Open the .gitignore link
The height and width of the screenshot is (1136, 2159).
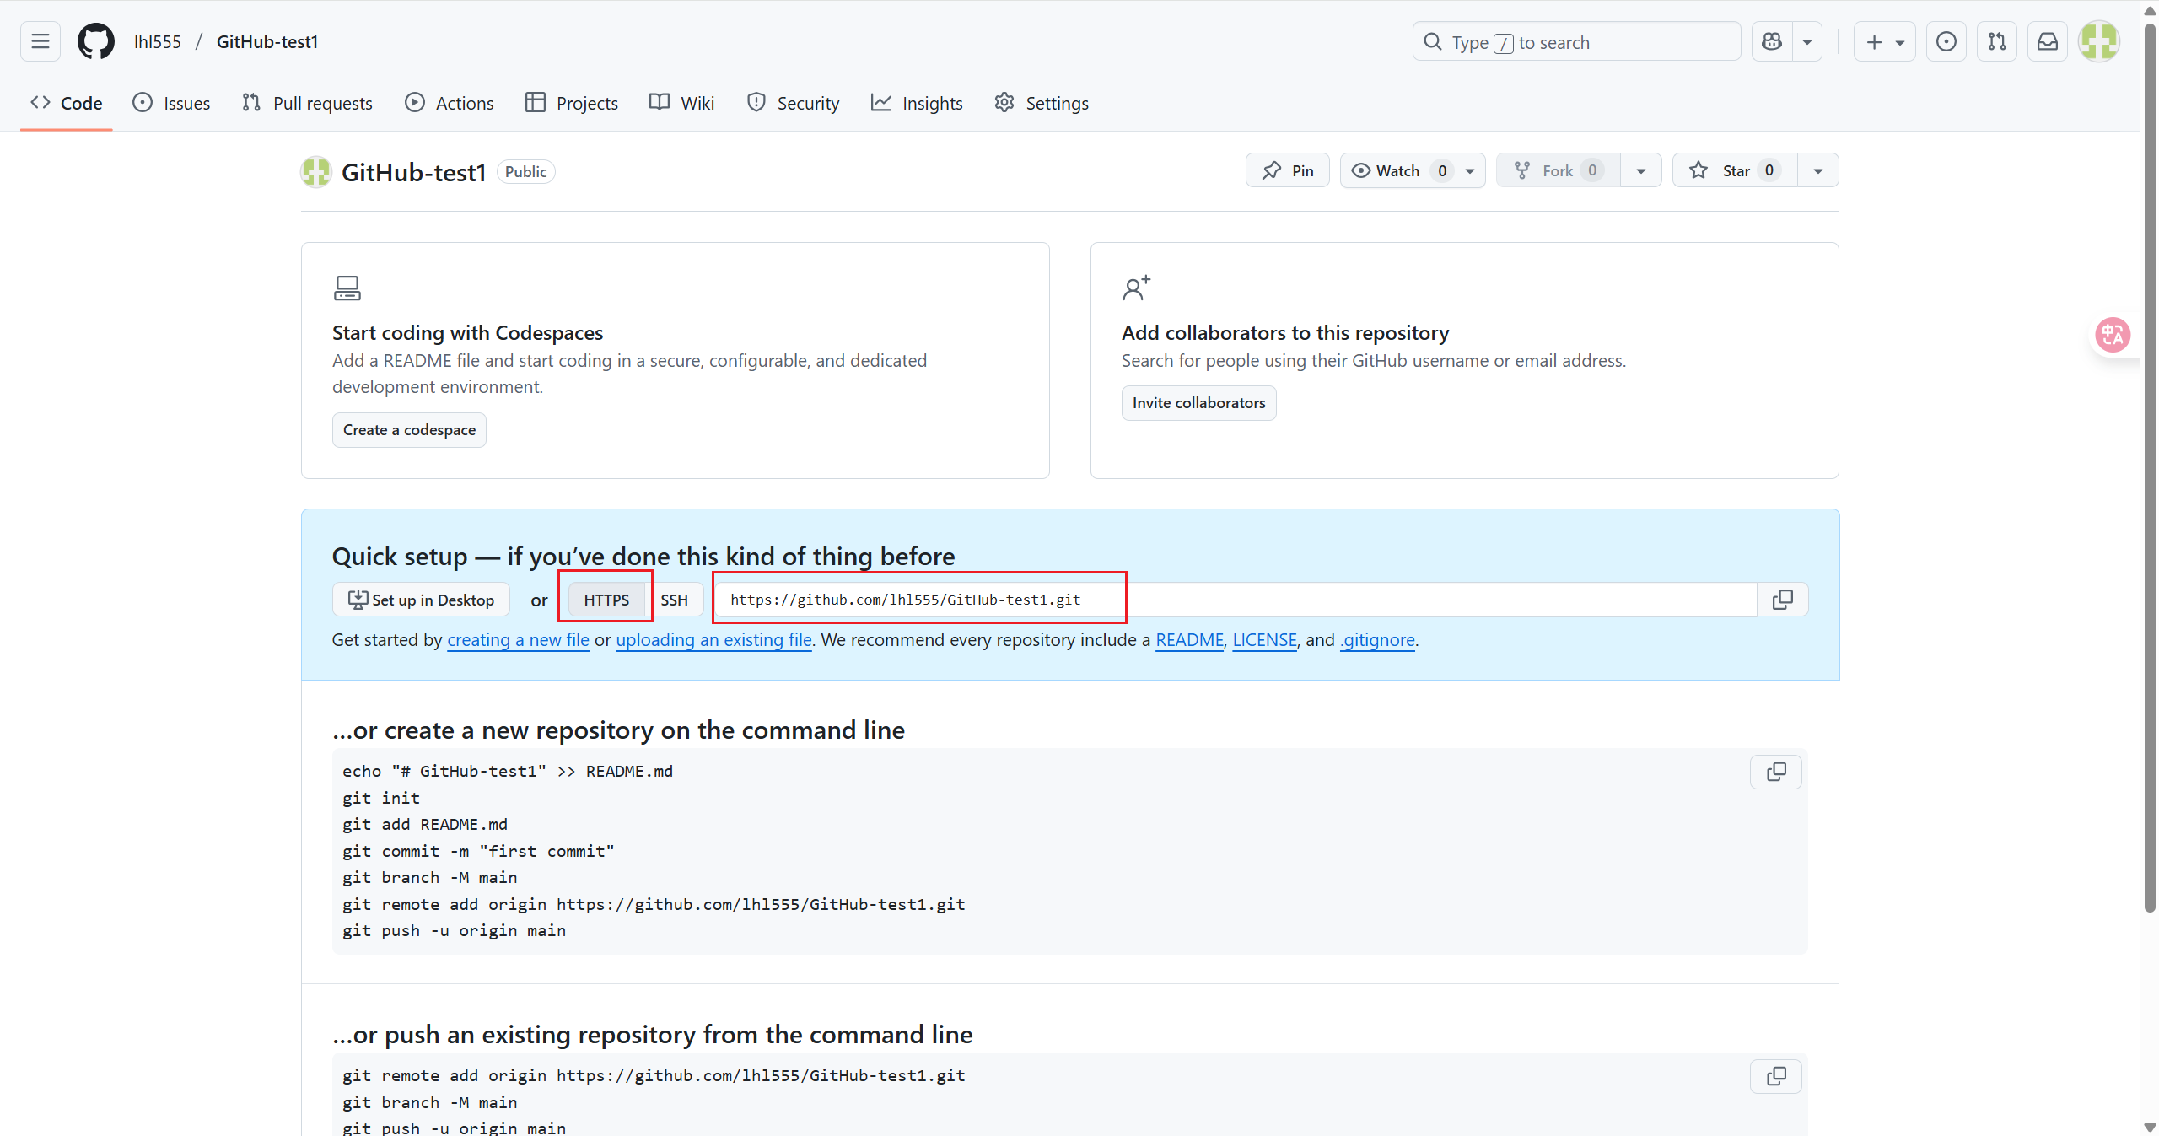coord(1377,640)
